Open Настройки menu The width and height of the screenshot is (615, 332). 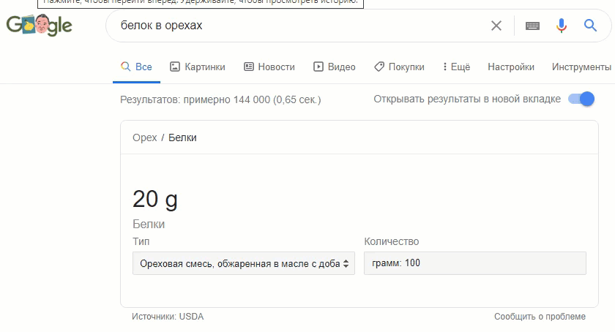point(511,67)
